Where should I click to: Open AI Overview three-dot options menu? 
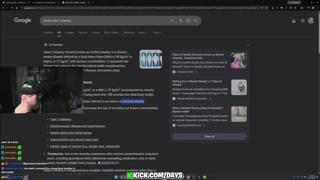[x=248, y=45]
